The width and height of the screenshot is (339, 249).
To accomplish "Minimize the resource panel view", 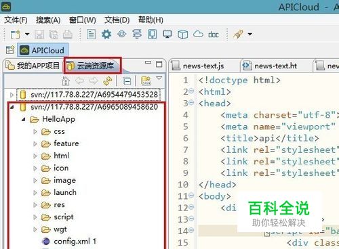I will (148, 62).
